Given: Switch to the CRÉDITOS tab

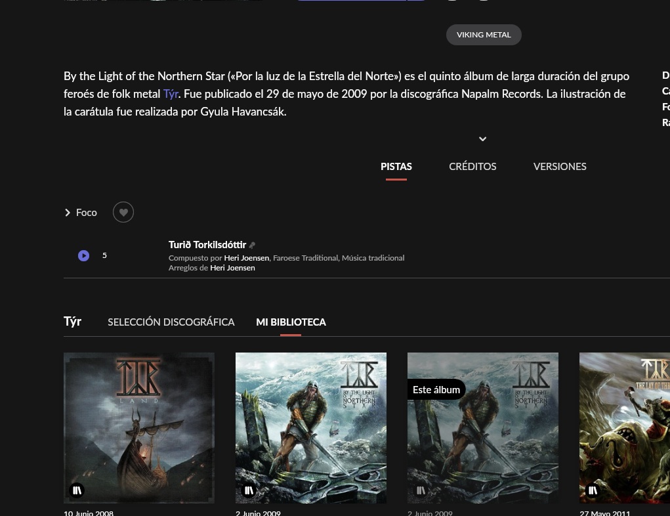Looking at the screenshot, I should 472,166.
